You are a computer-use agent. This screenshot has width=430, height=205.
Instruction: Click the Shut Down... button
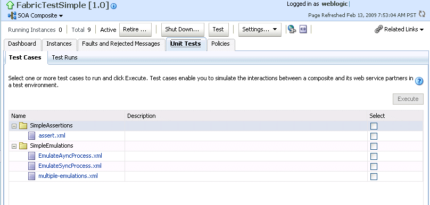(183, 30)
